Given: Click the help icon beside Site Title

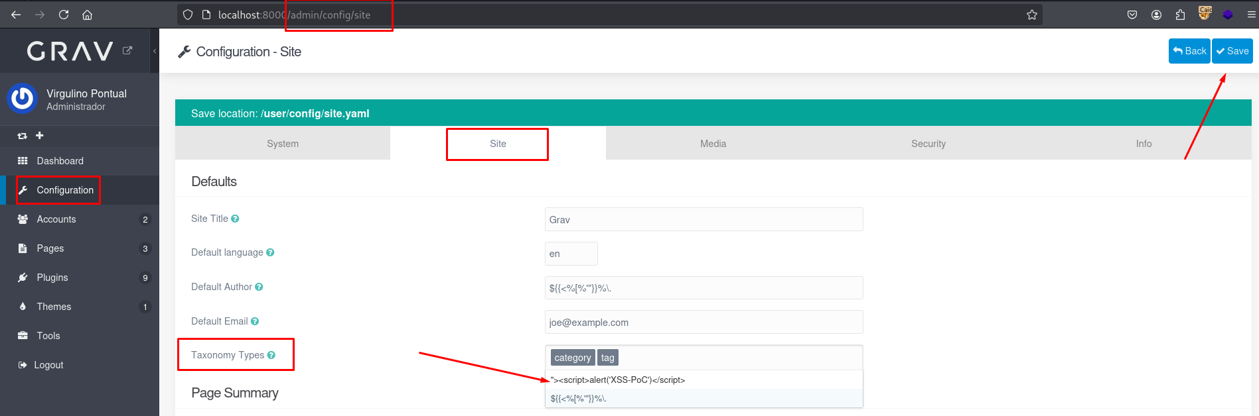Looking at the screenshot, I should tap(235, 219).
